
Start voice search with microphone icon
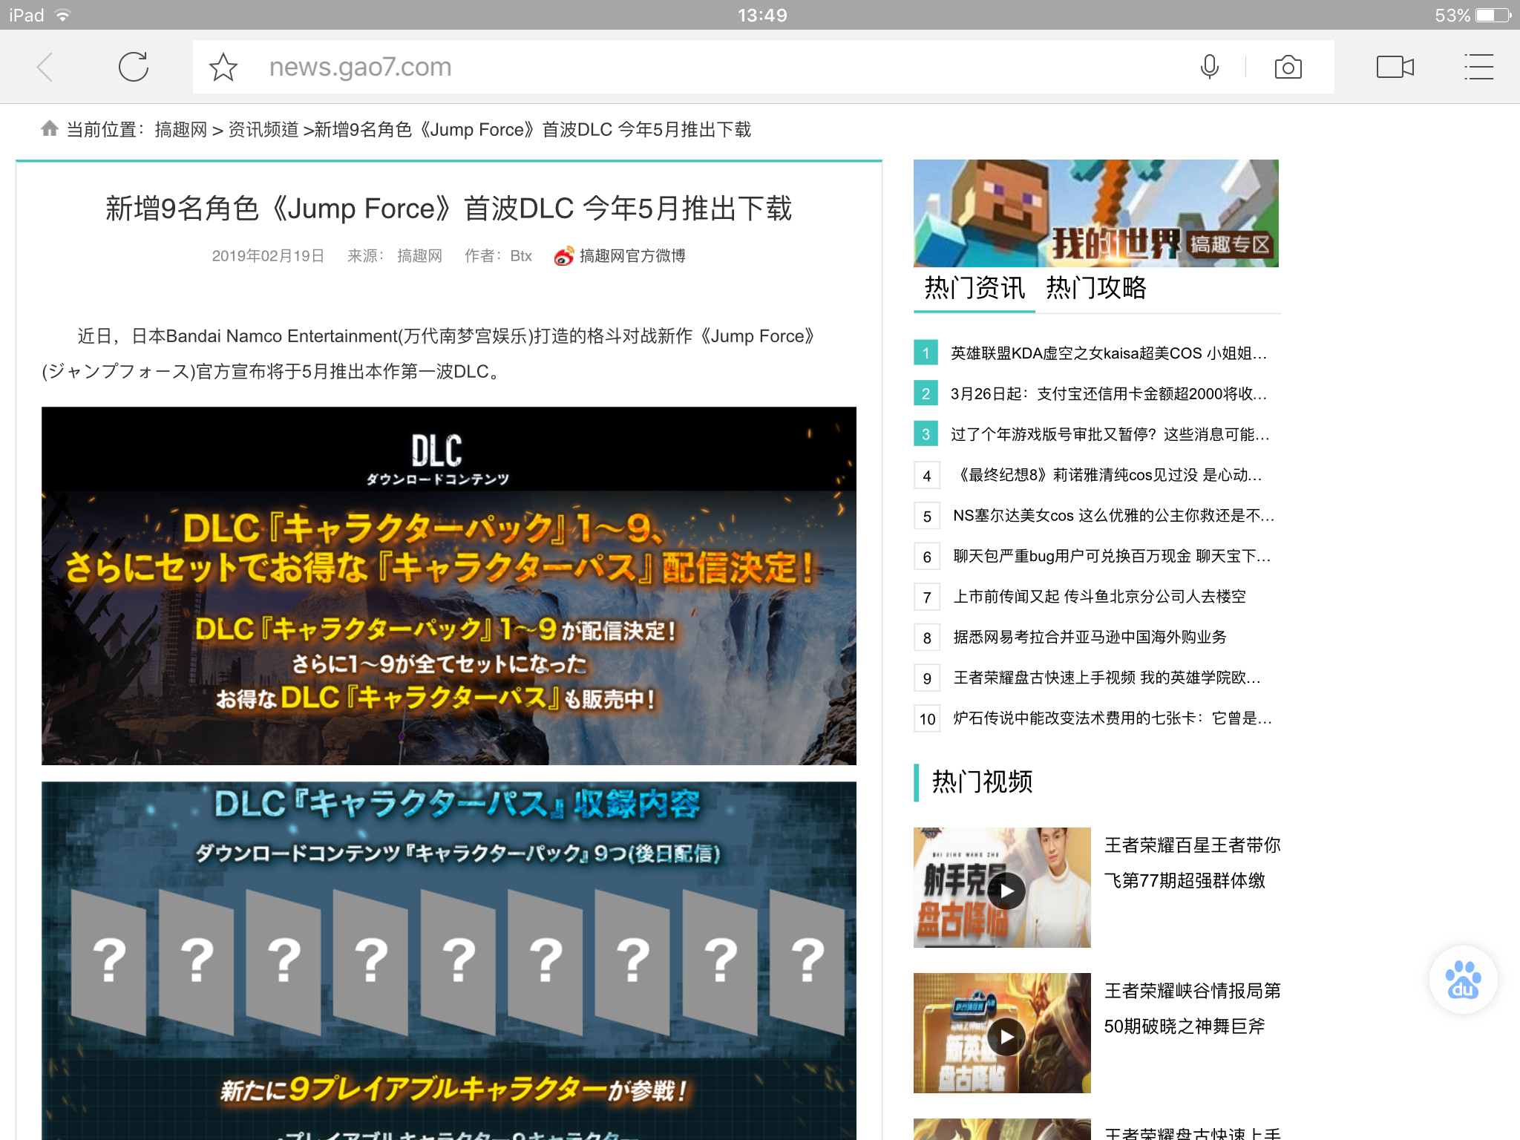[1209, 67]
